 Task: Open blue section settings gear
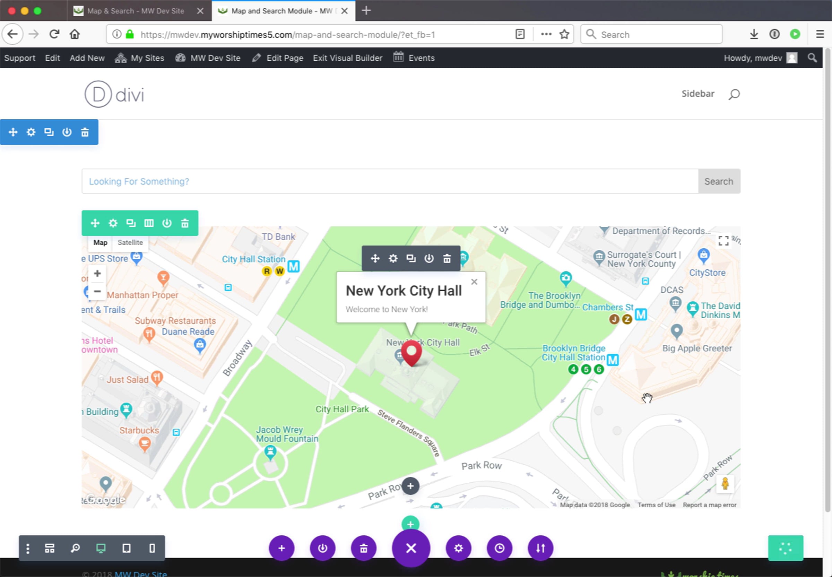click(x=31, y=132)
